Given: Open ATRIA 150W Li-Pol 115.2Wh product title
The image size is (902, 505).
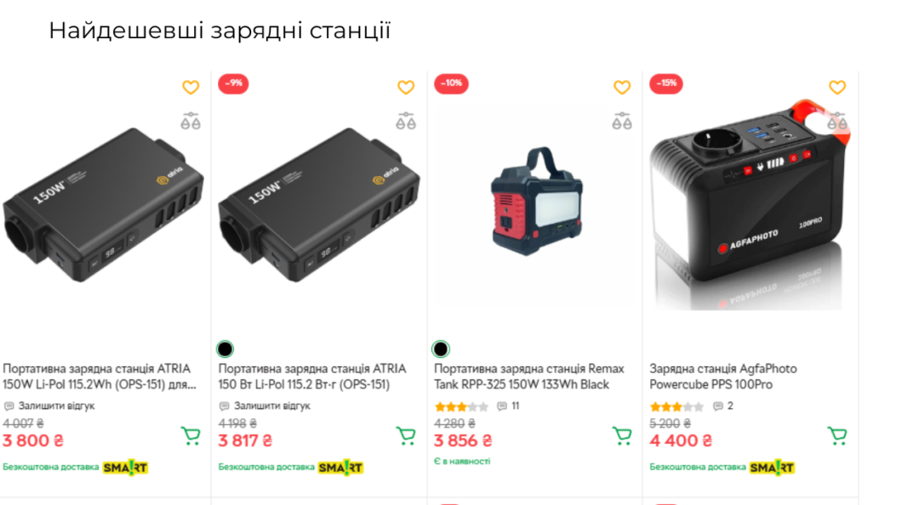Looking at the screenshot, I should (x=100, y=377).
